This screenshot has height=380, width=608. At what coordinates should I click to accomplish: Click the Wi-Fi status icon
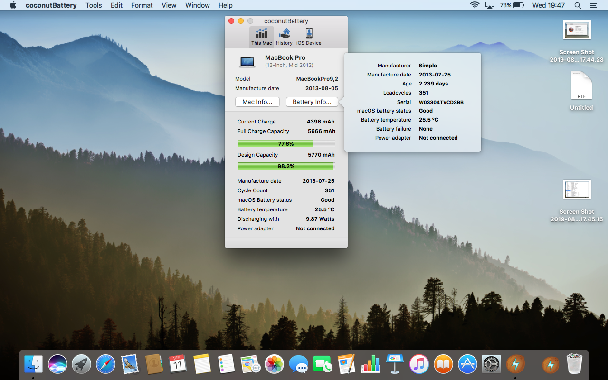point(475,5)
